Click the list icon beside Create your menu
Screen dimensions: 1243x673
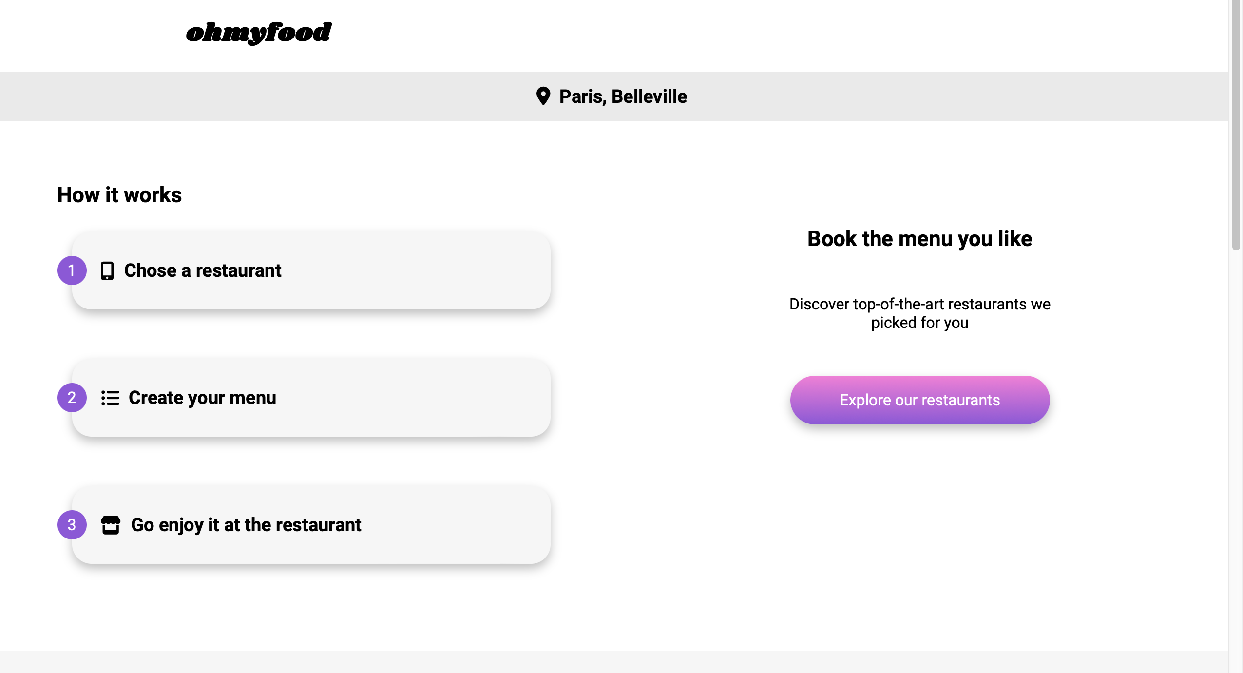[110, 398]
